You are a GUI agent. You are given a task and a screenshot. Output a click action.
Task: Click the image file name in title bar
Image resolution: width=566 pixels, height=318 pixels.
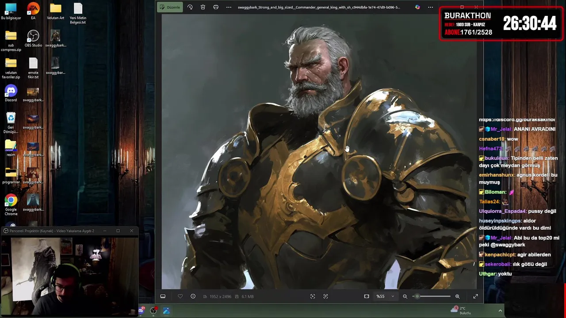[319, 7]
